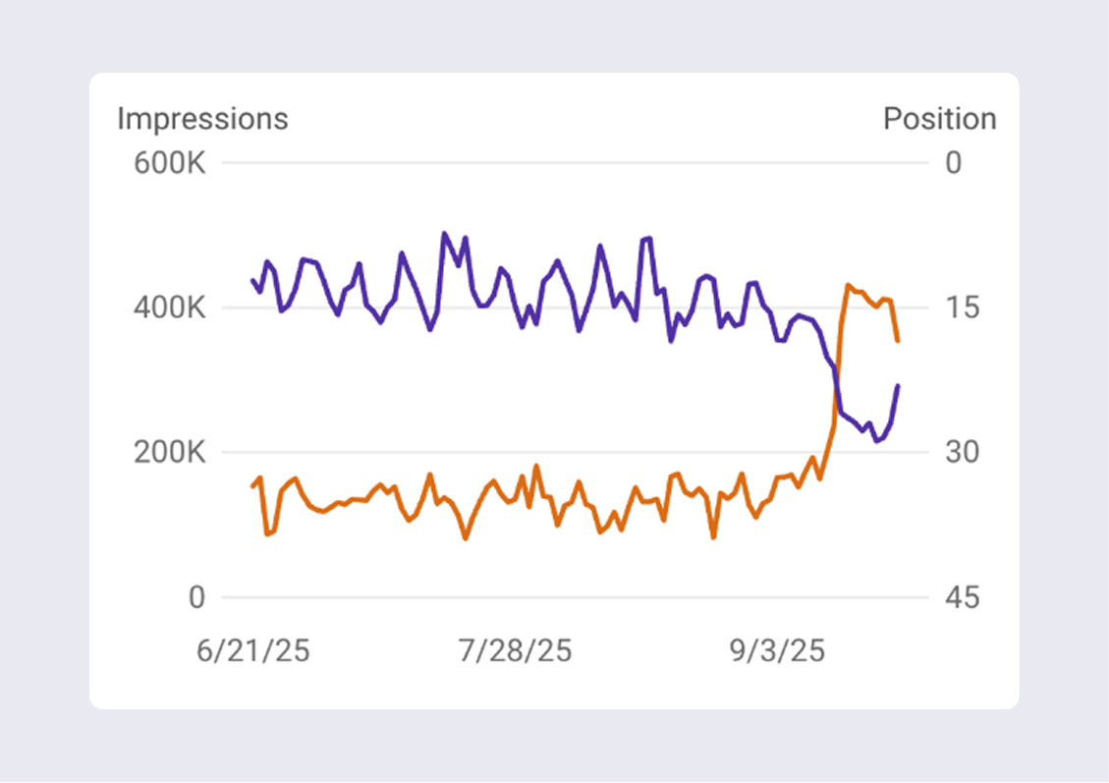Screen dimensions: 1109x783
Task: Select the 15 Position tick label
Action: click(x=962, y=308)
